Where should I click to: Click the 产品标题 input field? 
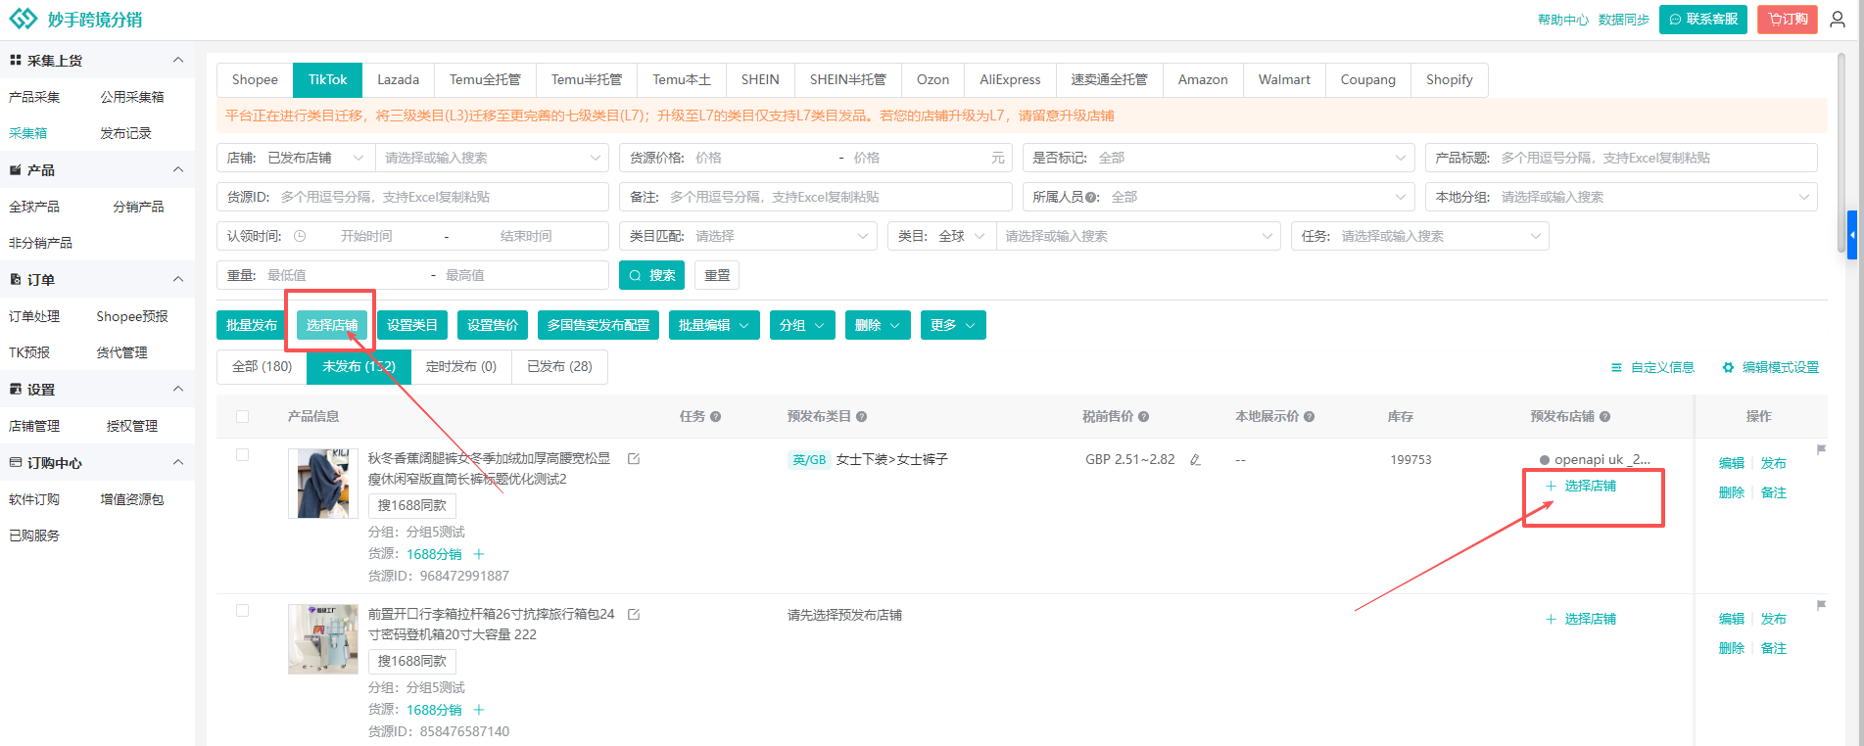(x=1621, y=158)
